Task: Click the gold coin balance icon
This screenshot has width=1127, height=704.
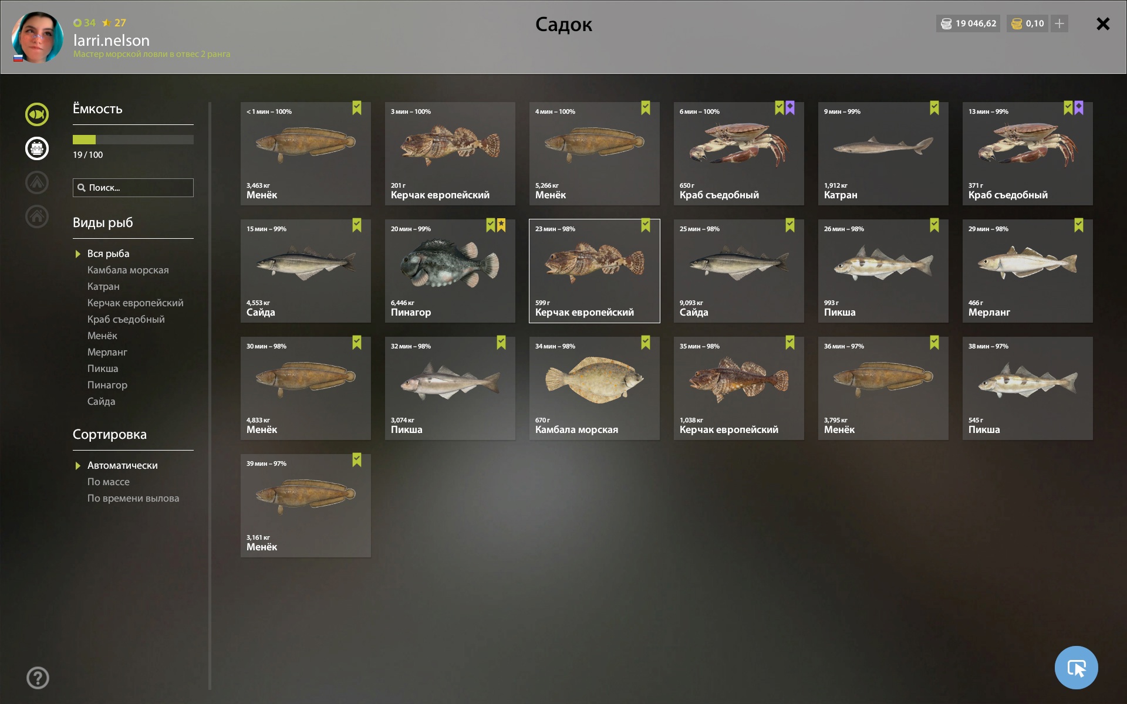Action: tap(1017, 23)
